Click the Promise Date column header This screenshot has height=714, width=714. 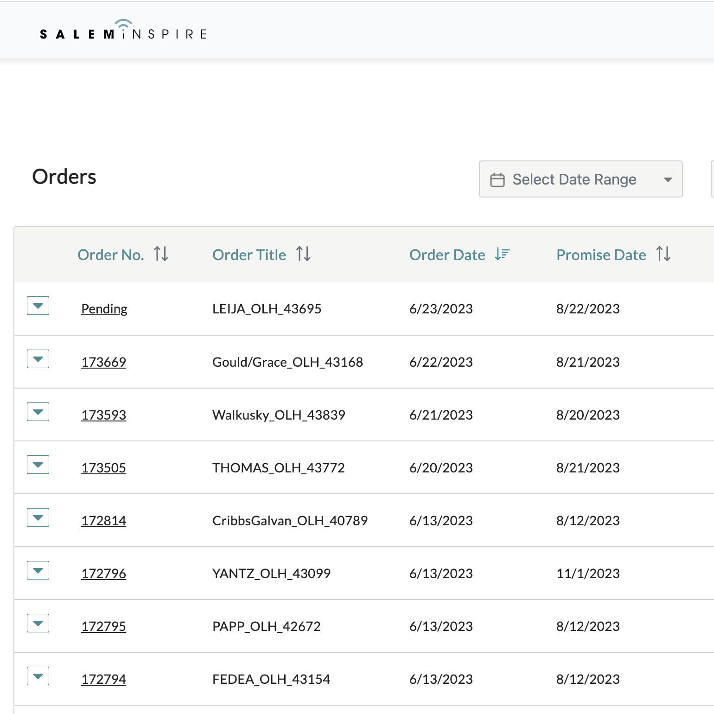[601, 255]
